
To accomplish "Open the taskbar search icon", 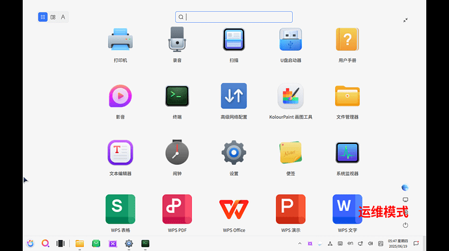I will click(46, 243).
